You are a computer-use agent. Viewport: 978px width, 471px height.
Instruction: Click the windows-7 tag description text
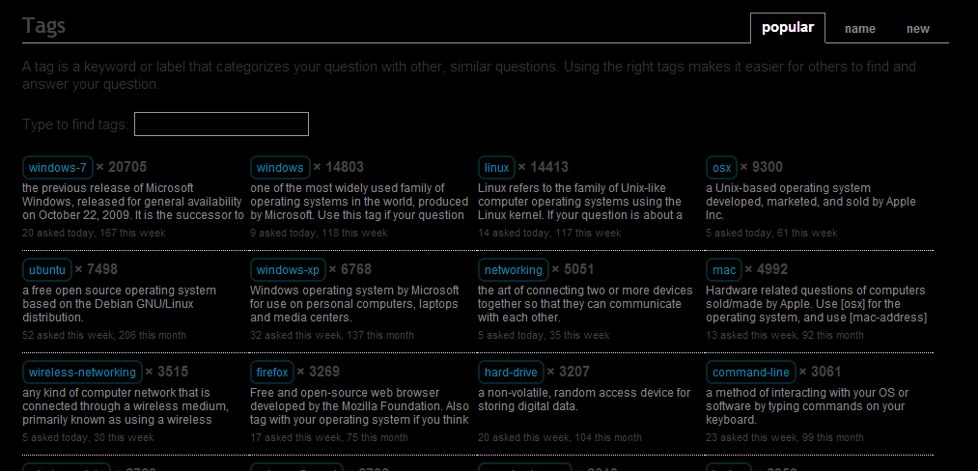(133, 202)
